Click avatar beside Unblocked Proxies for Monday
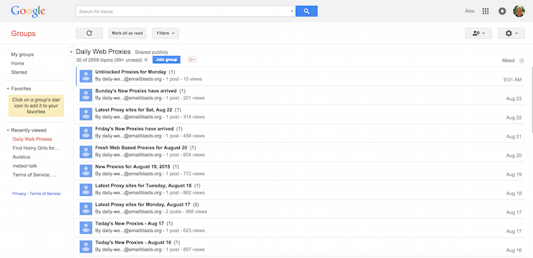Viewport: 533px width, 258px height. (x=86, y=76)
